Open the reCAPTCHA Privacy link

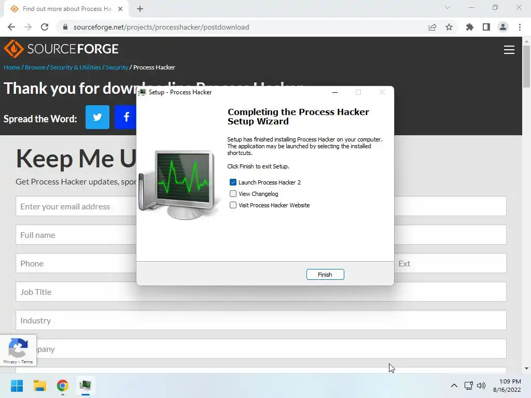coord(10,362)
